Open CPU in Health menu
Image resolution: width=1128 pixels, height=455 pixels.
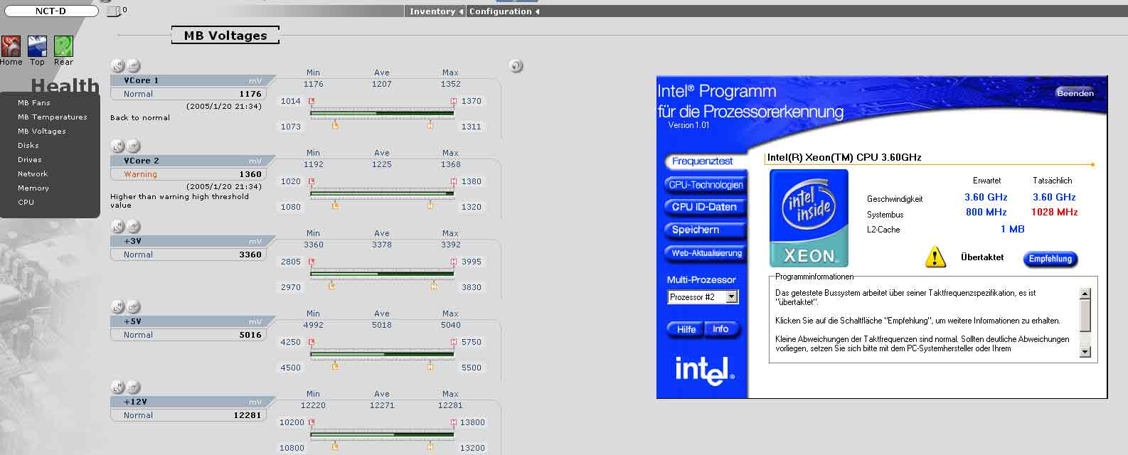[26, 203]
